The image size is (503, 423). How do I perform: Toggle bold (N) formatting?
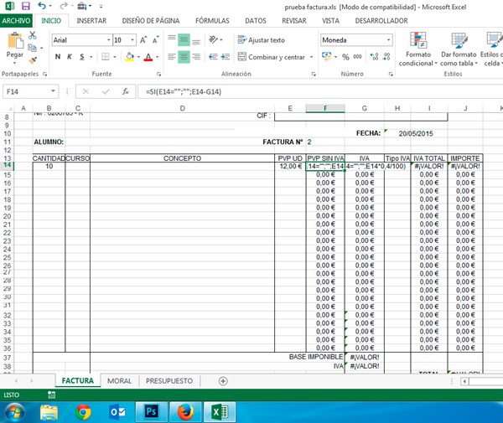[x=57, y=57]
